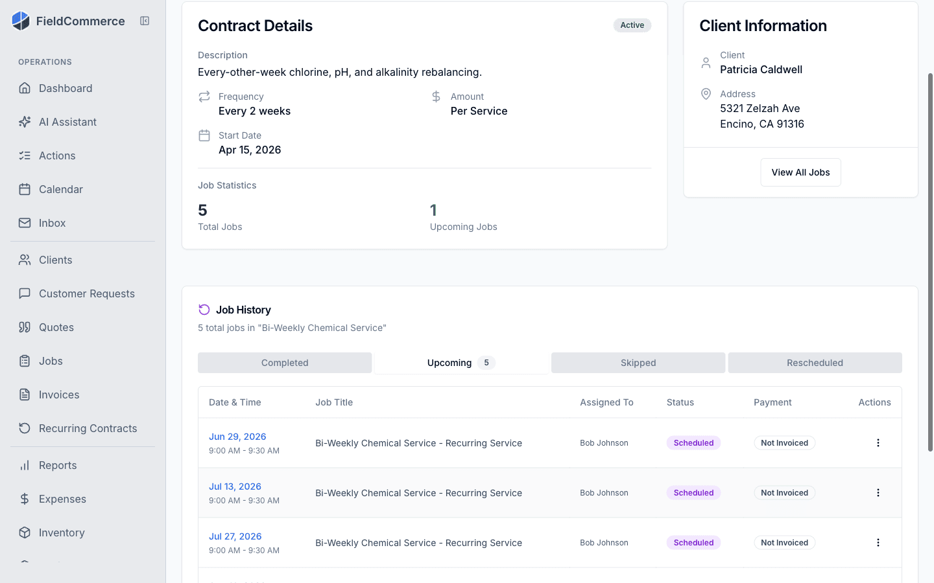Click the Job History purple icon
The height and width of the screenshot is (583, 934).
(x=204, y=310)
